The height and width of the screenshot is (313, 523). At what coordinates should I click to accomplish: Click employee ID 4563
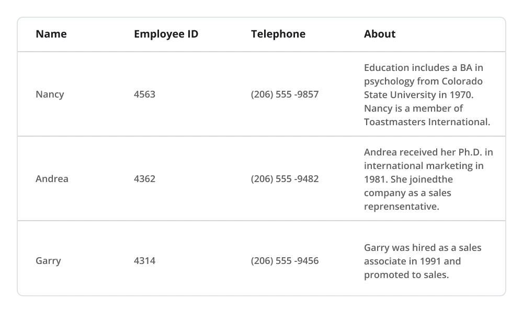coord(144,94)
